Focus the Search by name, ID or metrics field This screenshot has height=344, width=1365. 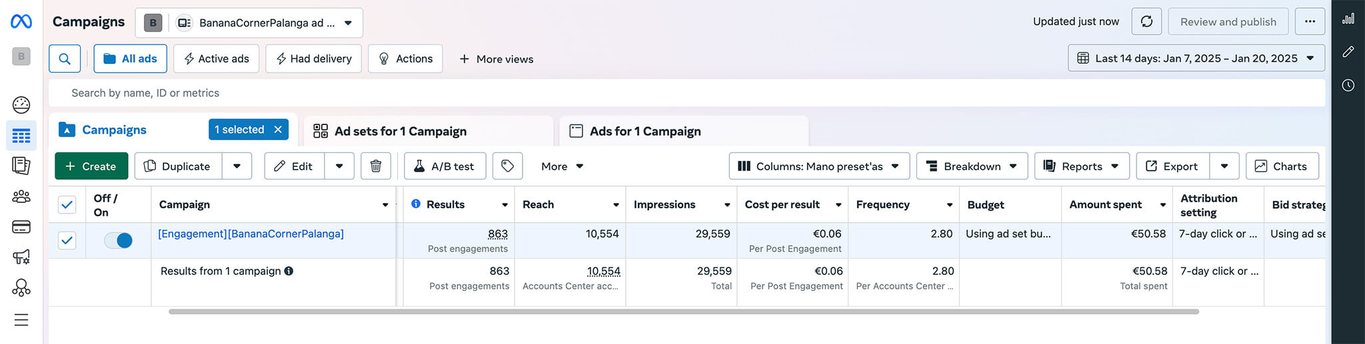click(686, 93)
